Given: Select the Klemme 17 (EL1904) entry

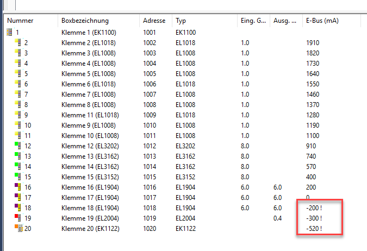Looking at the screenshot, I should (90, 198).
